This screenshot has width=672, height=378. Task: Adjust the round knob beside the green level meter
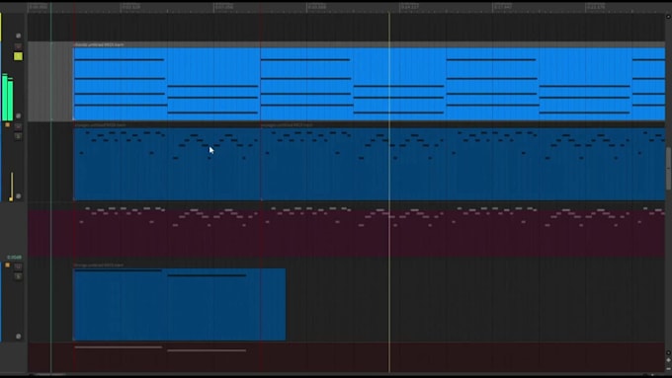(x=19, y=116)
